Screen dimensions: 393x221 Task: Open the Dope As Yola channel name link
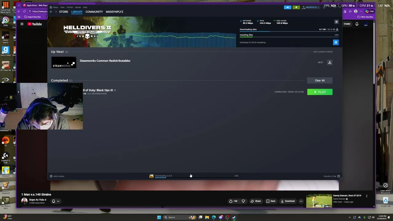(x=36, y=200)
